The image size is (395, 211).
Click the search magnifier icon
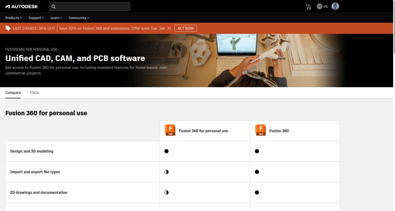(53, 6)
